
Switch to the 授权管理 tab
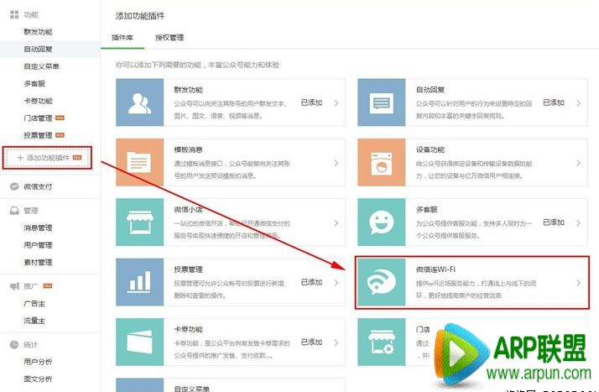(x=169, y=39)
